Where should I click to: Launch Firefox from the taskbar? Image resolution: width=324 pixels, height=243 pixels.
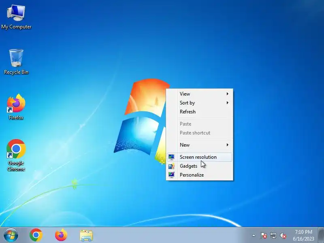point(61,235)
